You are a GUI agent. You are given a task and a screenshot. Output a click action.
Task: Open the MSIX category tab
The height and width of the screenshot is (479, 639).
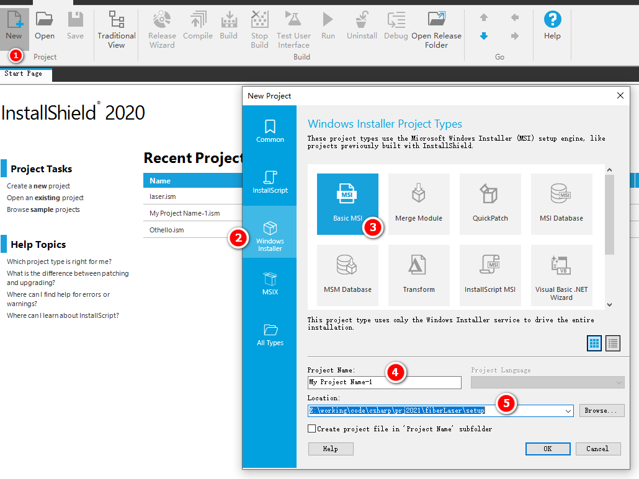(x=270, y=283)
